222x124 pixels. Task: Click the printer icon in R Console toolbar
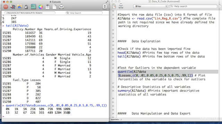61,7
